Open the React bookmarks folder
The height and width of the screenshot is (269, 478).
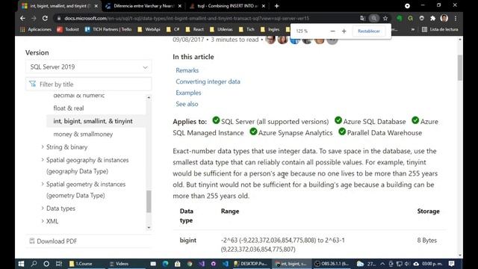pos(194,30)
